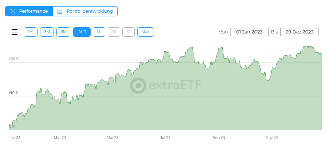Open the hamburger chart menu icon
Viewport: 328px width, 147px height.
pyautogui.click(x=15, y=32)
